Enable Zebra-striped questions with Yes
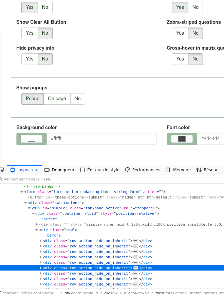Image resolution: width=224 pixels, height=294 pixels. click(180, 33)
